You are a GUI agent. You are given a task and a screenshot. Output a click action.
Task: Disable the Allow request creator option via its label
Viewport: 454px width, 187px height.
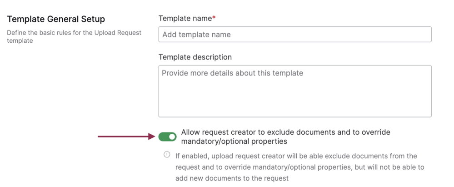285,132
